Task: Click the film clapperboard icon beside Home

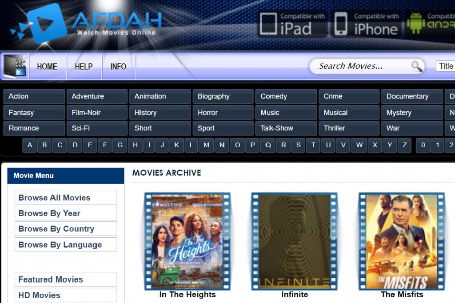Action: coord(15,67)
